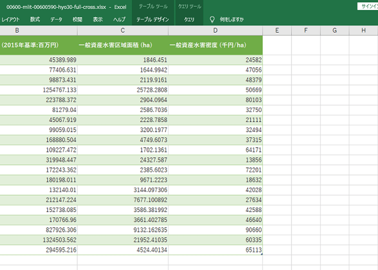This screenshot has height=270, width=378.
Task: Select cell with value 77406.631
Action: (x=38, y=70)
